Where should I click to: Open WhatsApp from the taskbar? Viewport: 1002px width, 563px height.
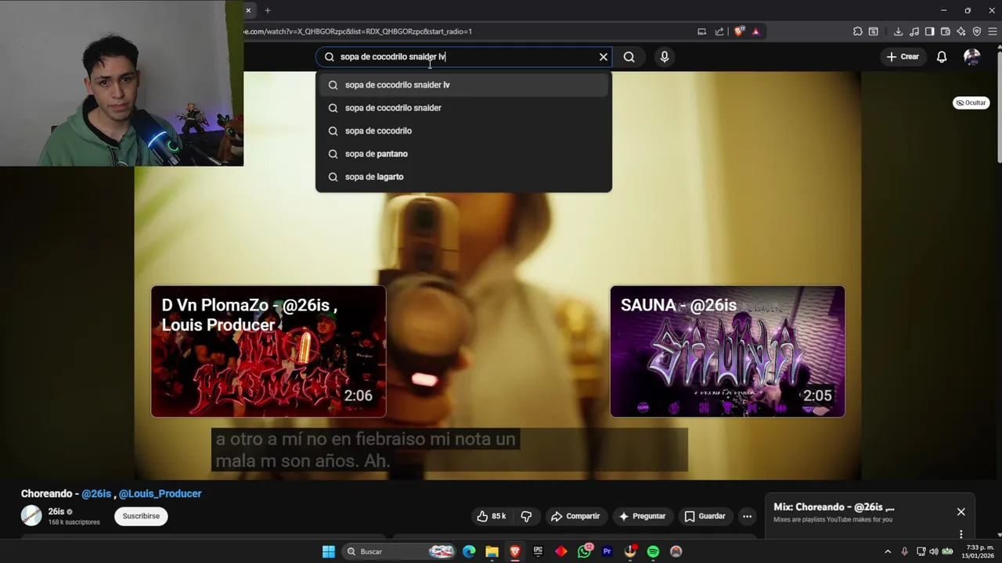click(585, 552)
